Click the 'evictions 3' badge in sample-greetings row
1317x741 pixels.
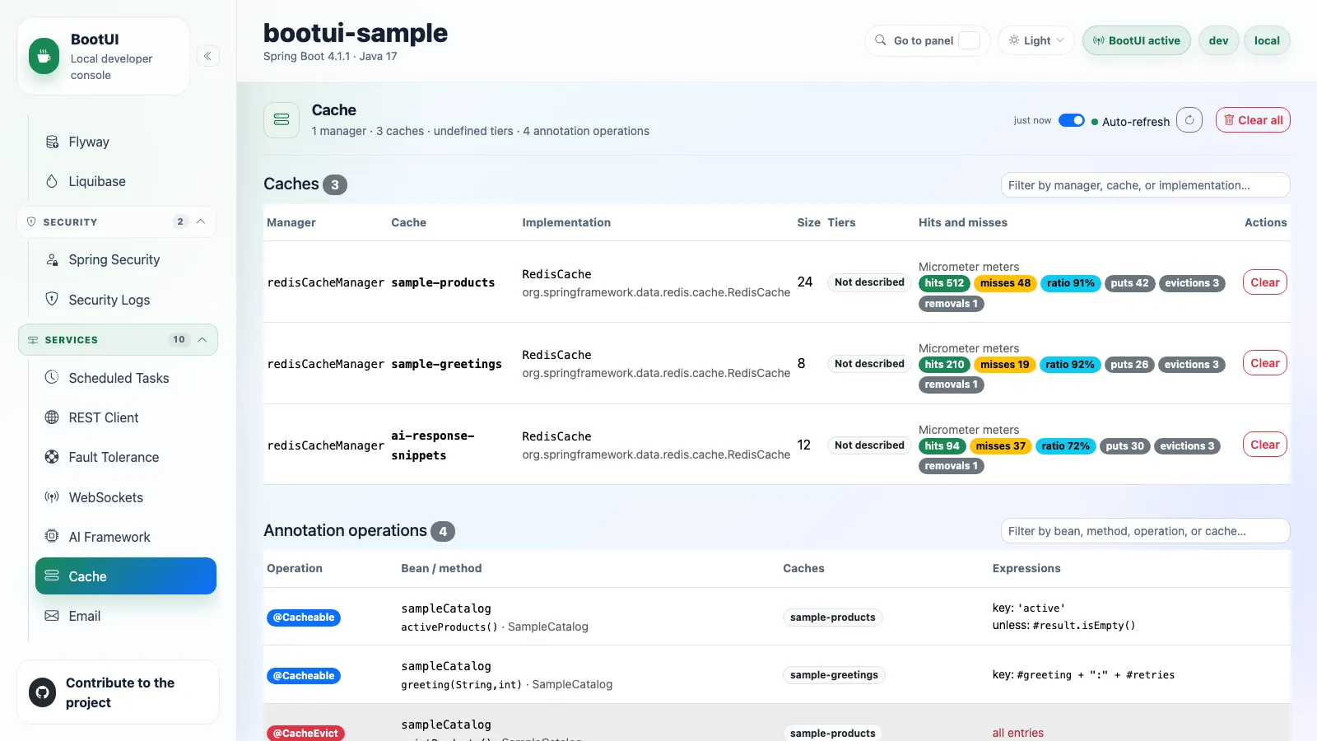coord(1192,365)
